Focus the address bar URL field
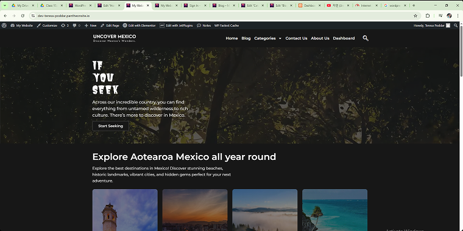Screen dimensions: 463x231 click(x=224, y=16)
